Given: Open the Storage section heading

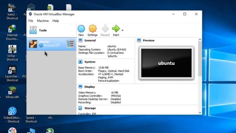Looking at the screenshot, I should tap(90, 108).
